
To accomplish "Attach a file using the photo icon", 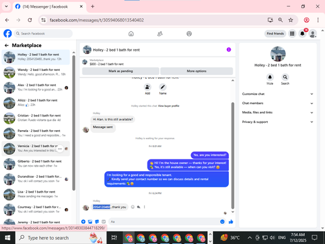I will [x=90, y=222].
